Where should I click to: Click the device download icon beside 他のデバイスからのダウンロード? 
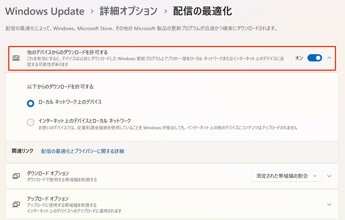(16, 58)
